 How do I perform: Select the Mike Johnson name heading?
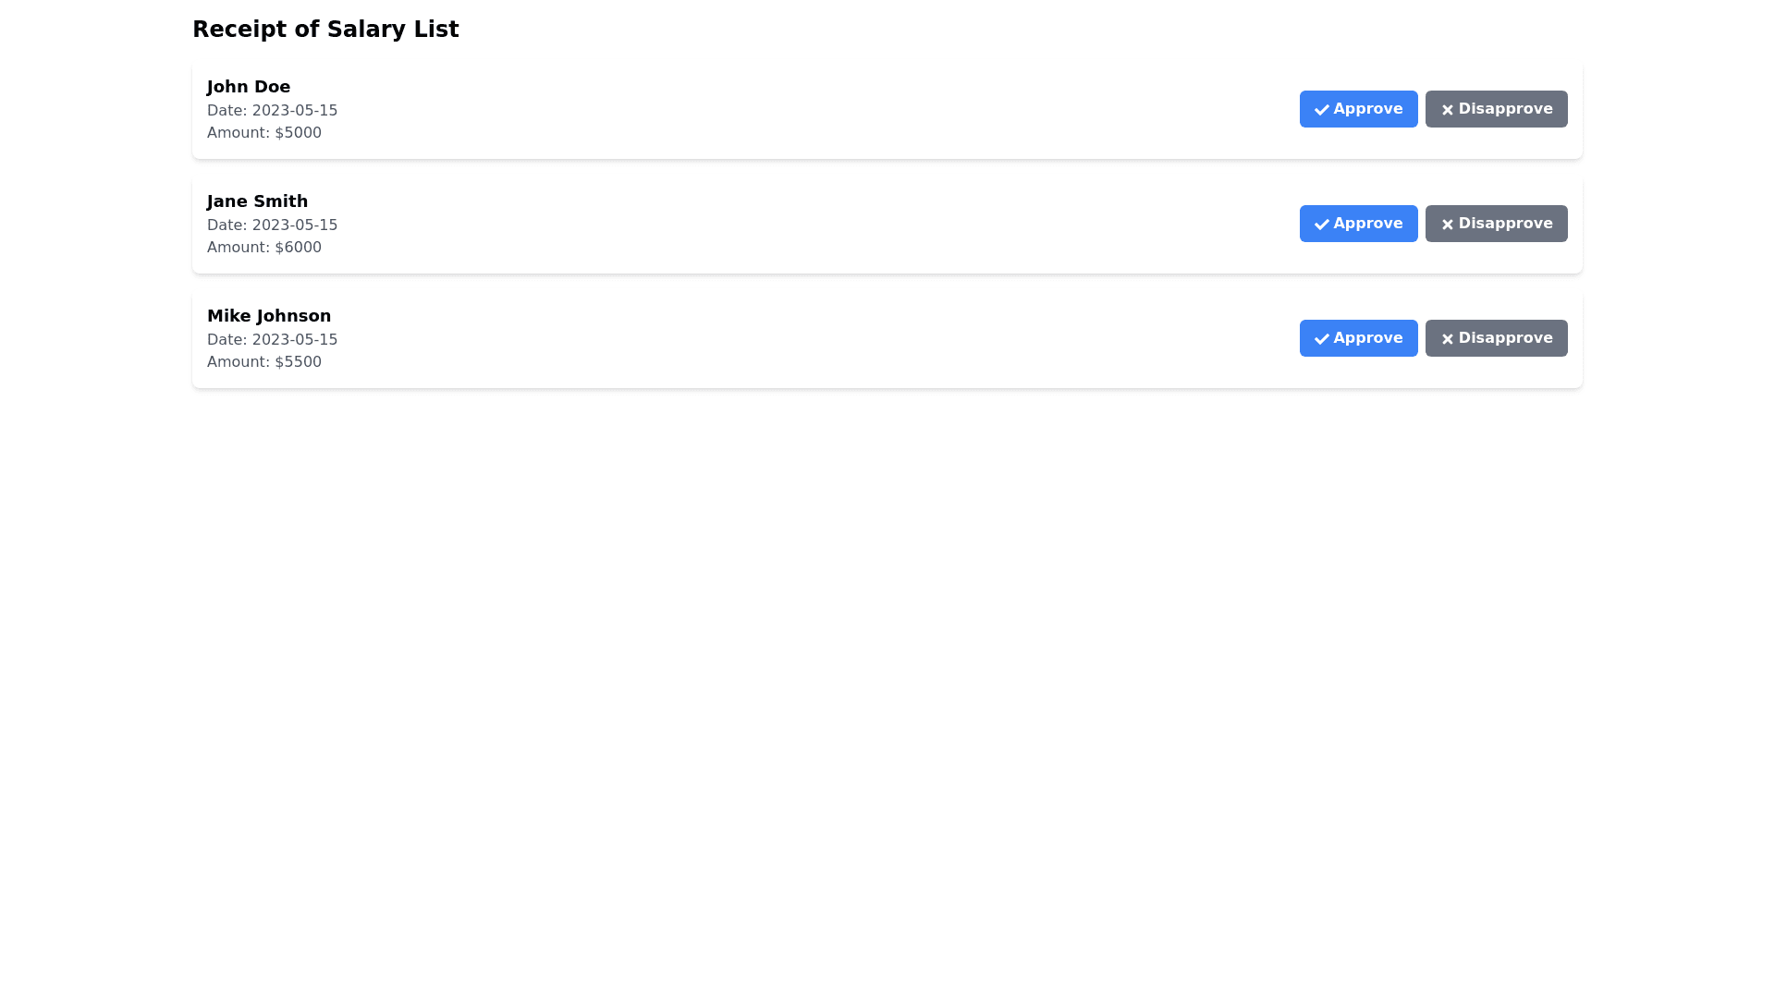point(269,316)
